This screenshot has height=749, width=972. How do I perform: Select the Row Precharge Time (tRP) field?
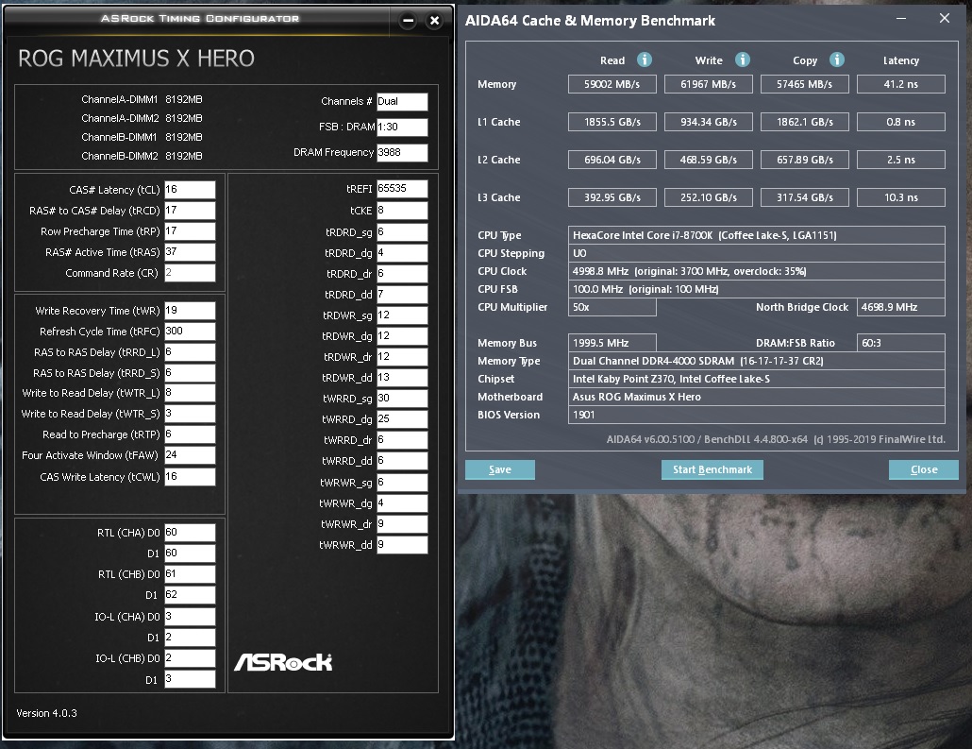[x=190, y=230]
